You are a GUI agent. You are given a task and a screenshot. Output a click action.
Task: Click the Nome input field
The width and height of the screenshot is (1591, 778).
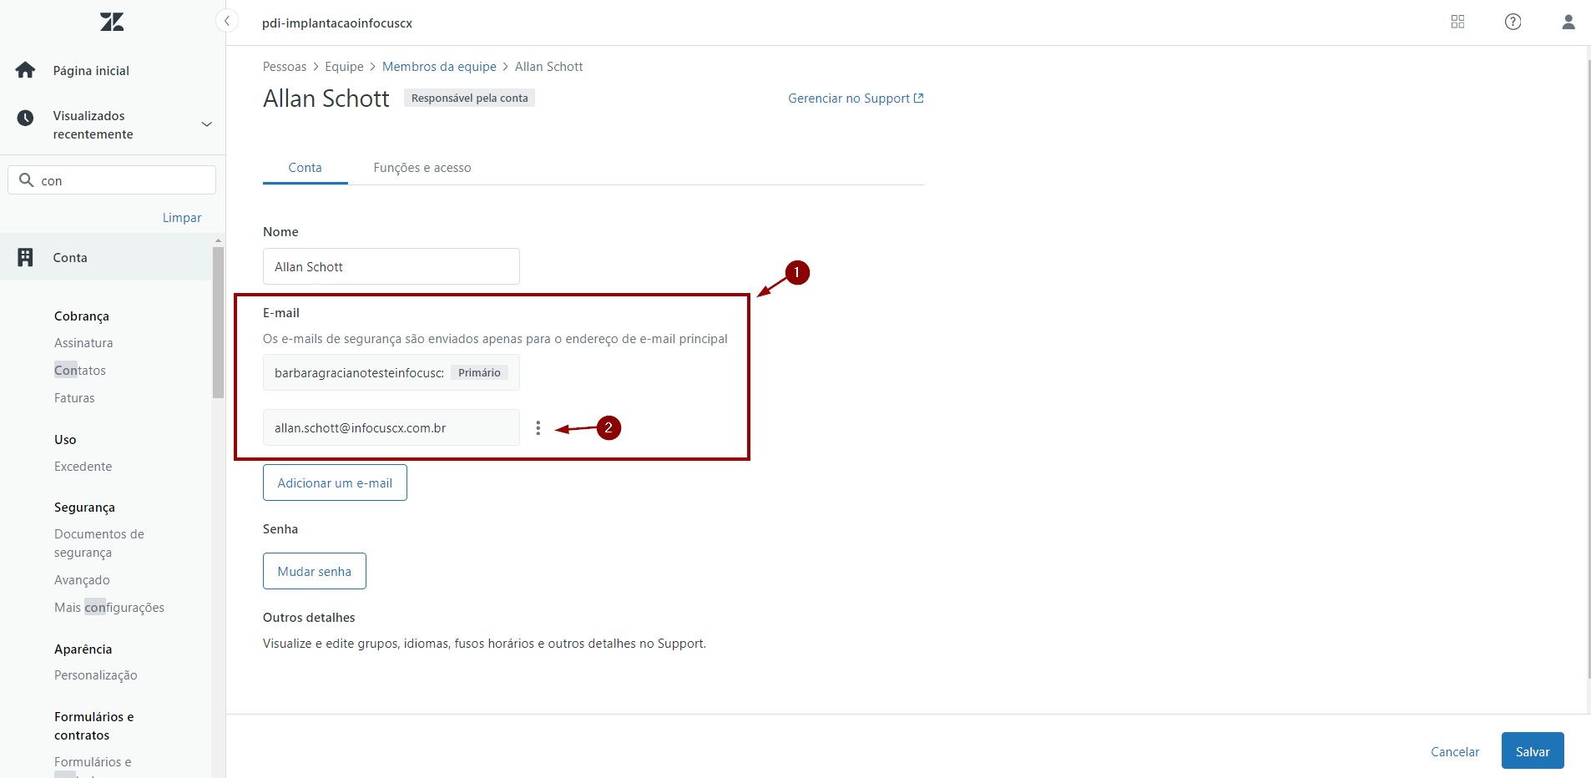[x=391, y=267]
